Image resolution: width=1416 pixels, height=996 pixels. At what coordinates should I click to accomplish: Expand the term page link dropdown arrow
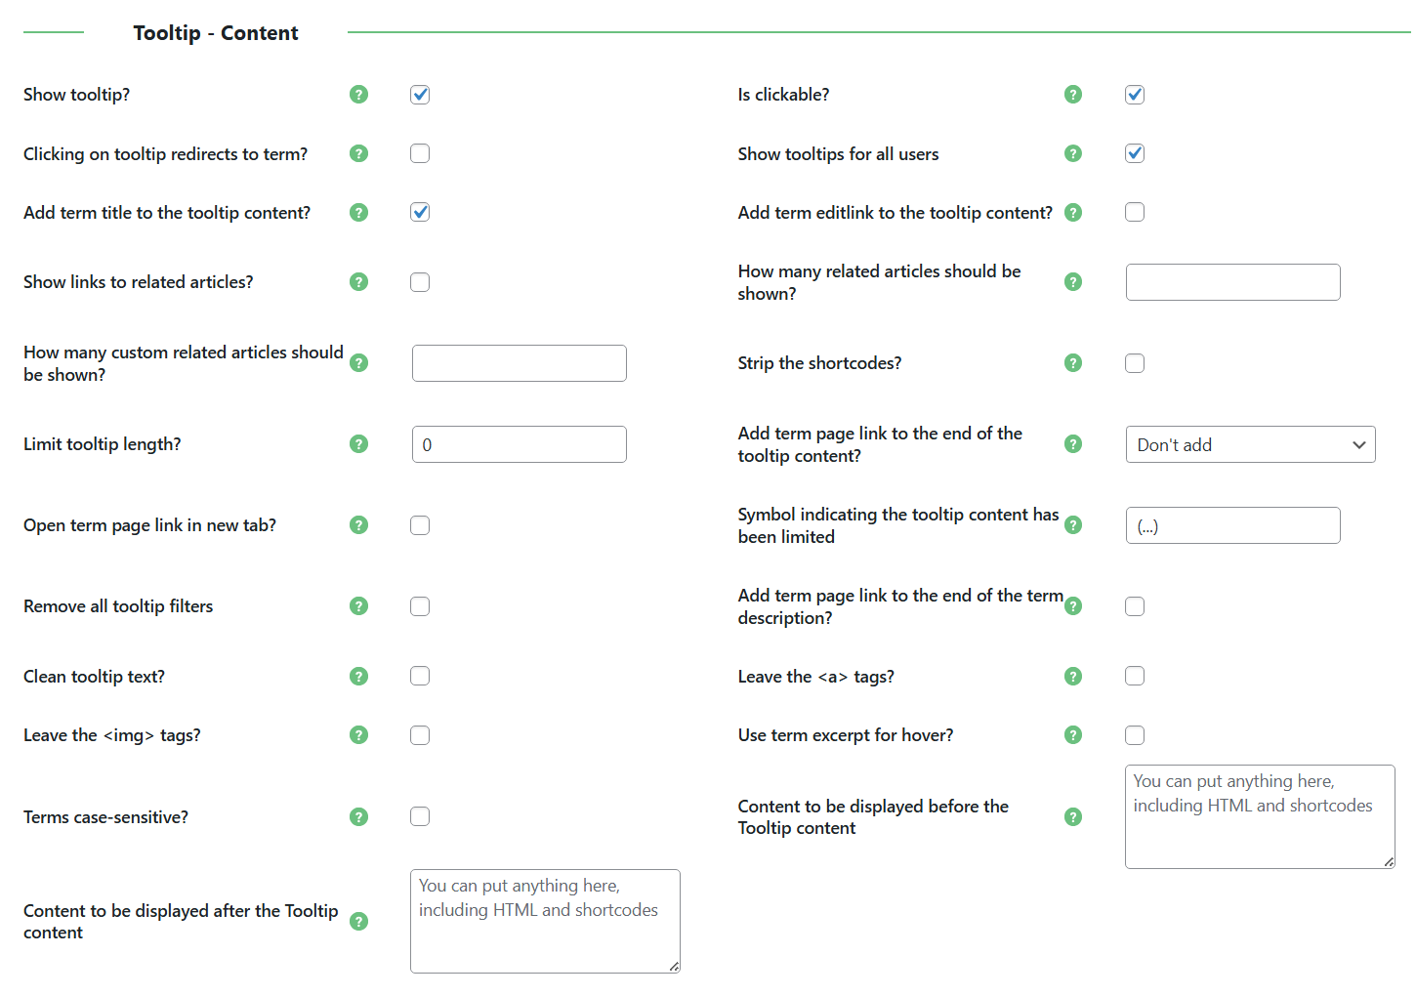pos(1359,444)
